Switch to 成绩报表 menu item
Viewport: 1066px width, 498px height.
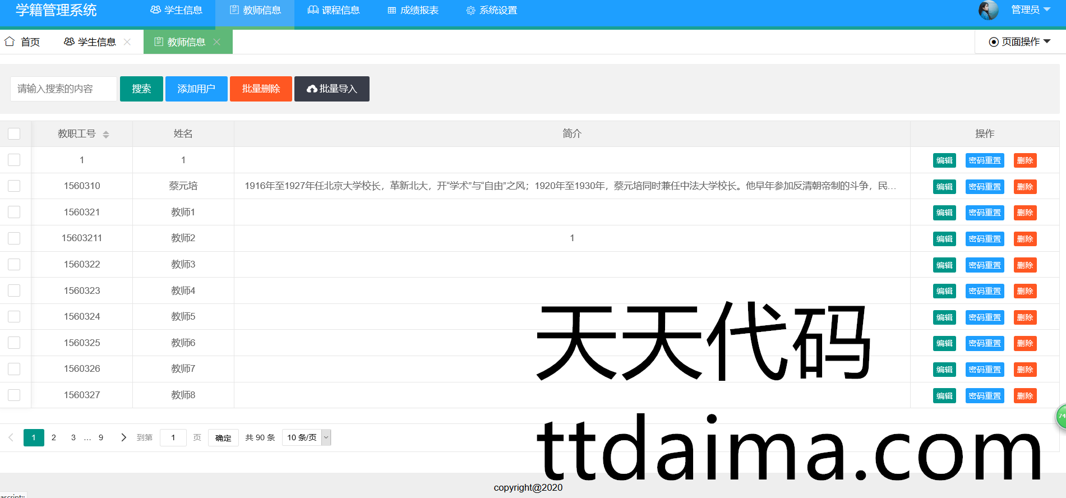413,10
